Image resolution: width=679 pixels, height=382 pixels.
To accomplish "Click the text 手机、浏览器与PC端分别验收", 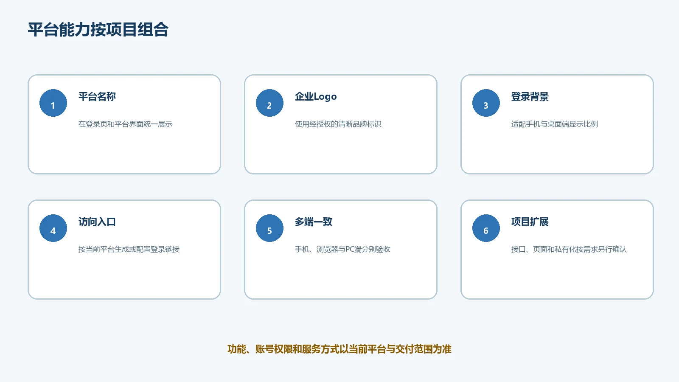I will click(342, 249).
